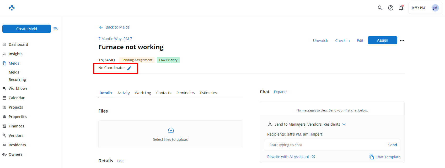Open Vendors in the sidebar
This screenshot has width=445, height=168.
(x=16, y=136)
